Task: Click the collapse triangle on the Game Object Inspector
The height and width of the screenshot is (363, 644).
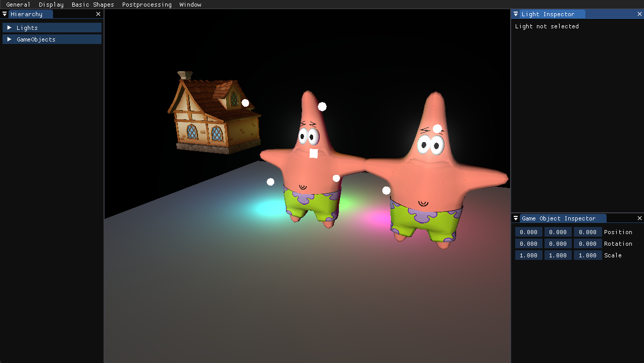Action: coord(516,218)
